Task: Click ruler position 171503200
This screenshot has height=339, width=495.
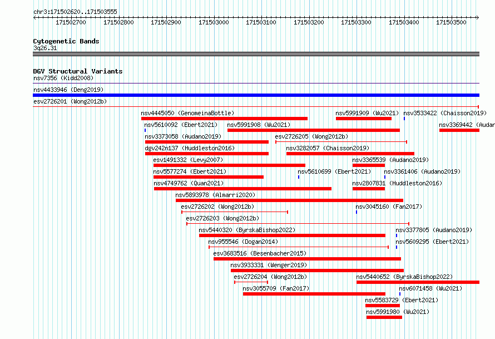Action: click(309, 22)
